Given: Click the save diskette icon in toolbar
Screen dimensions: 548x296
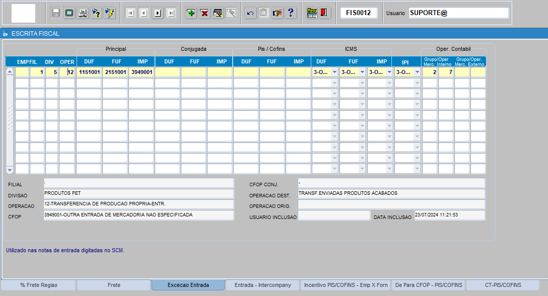Looking at the screenshot, I should click(56, 13).
